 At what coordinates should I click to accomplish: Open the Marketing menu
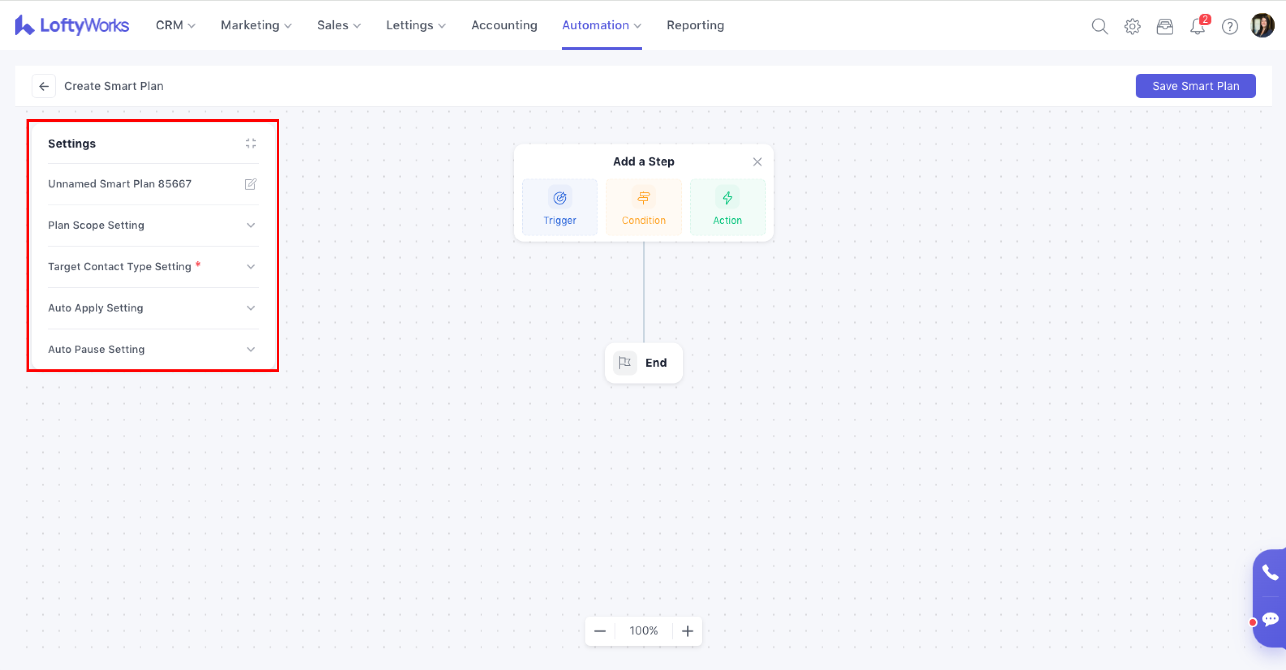(x=256, y=25)
